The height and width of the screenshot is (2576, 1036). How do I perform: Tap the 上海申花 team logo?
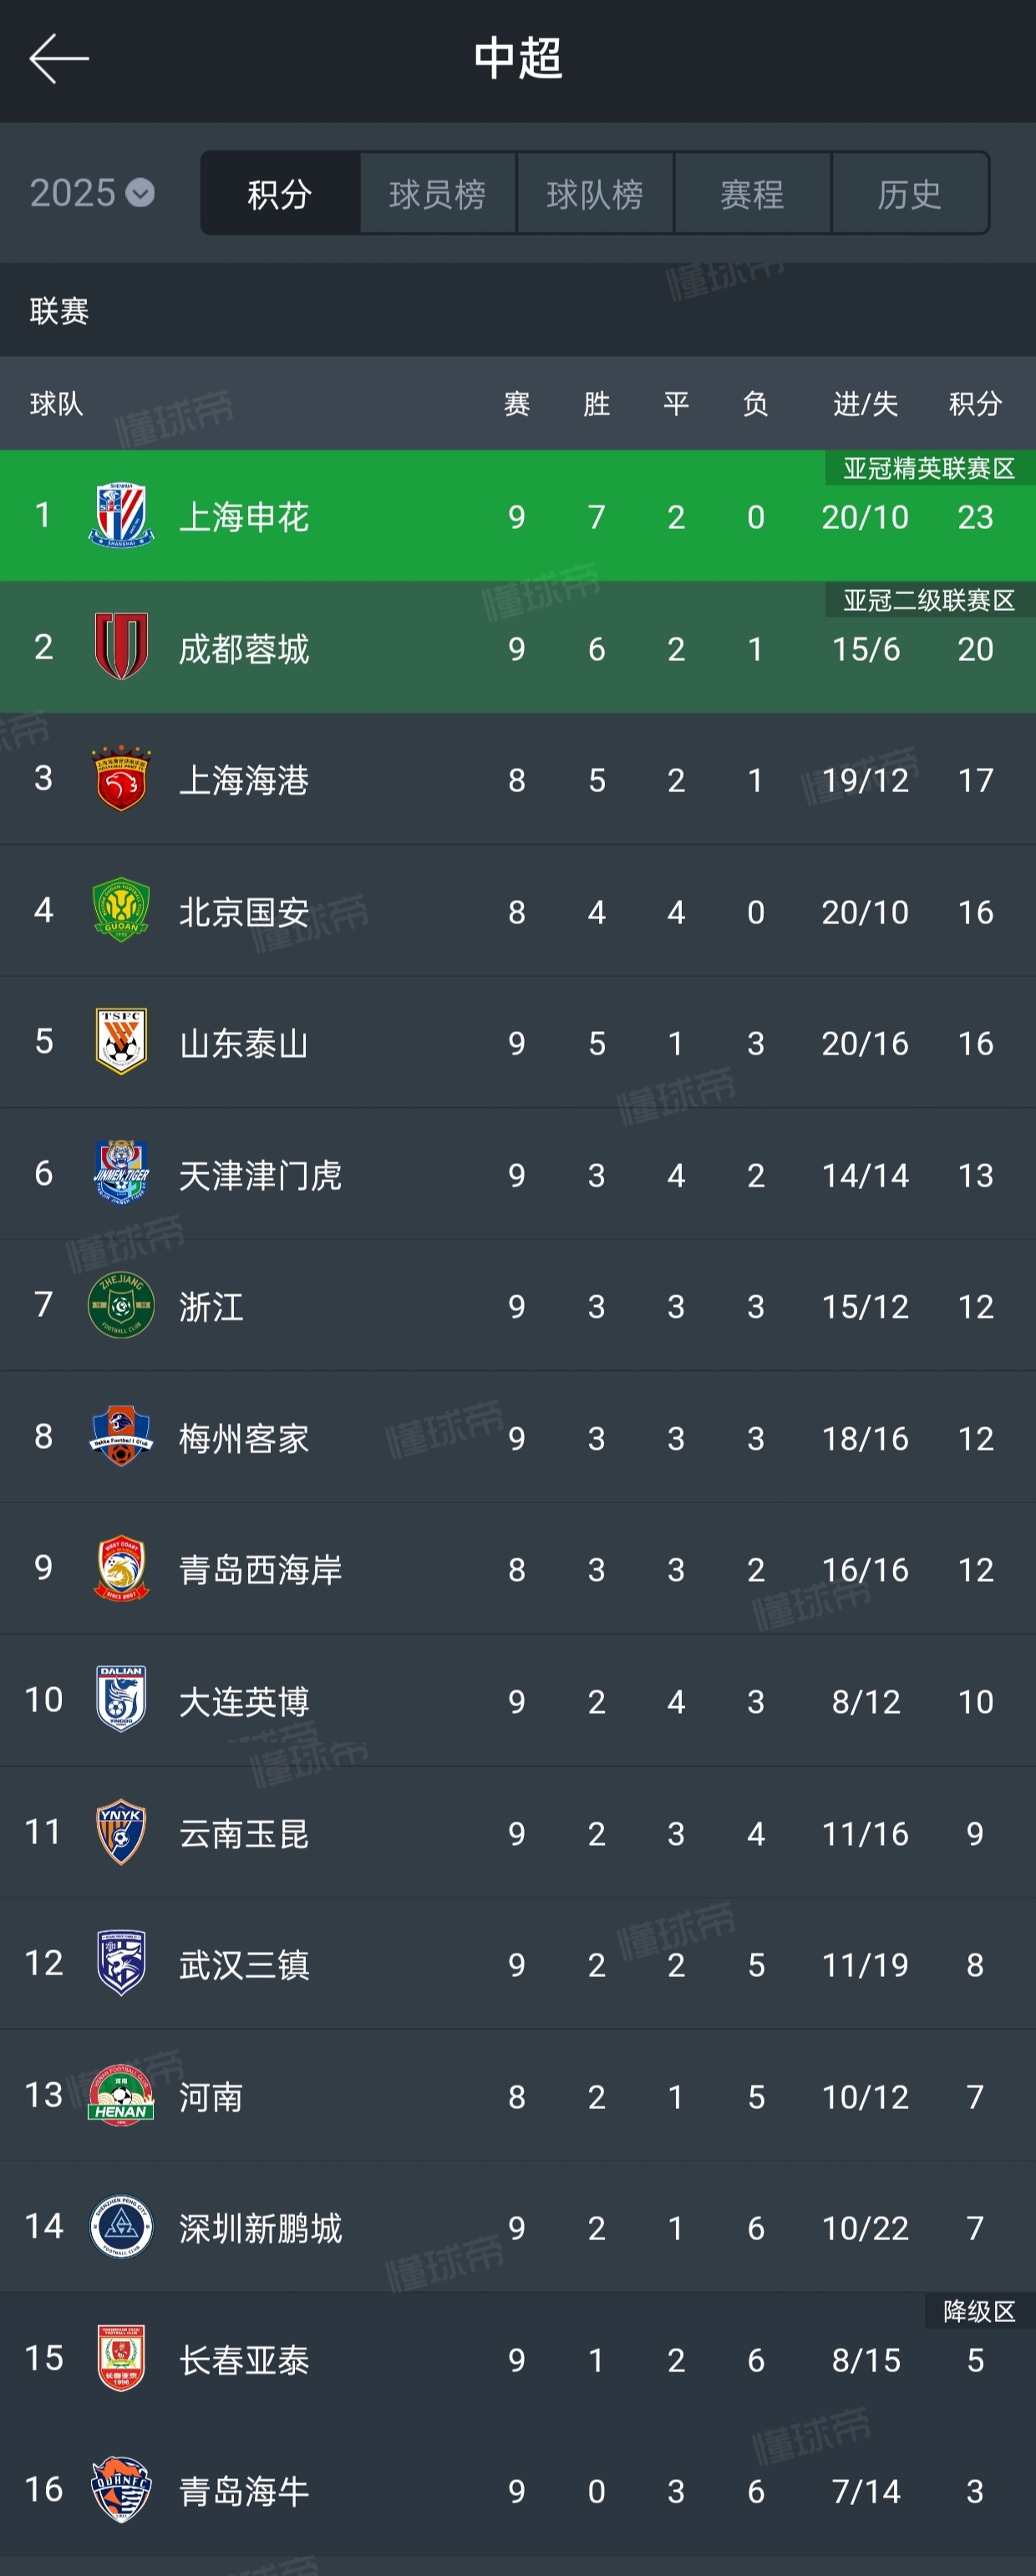121,516
